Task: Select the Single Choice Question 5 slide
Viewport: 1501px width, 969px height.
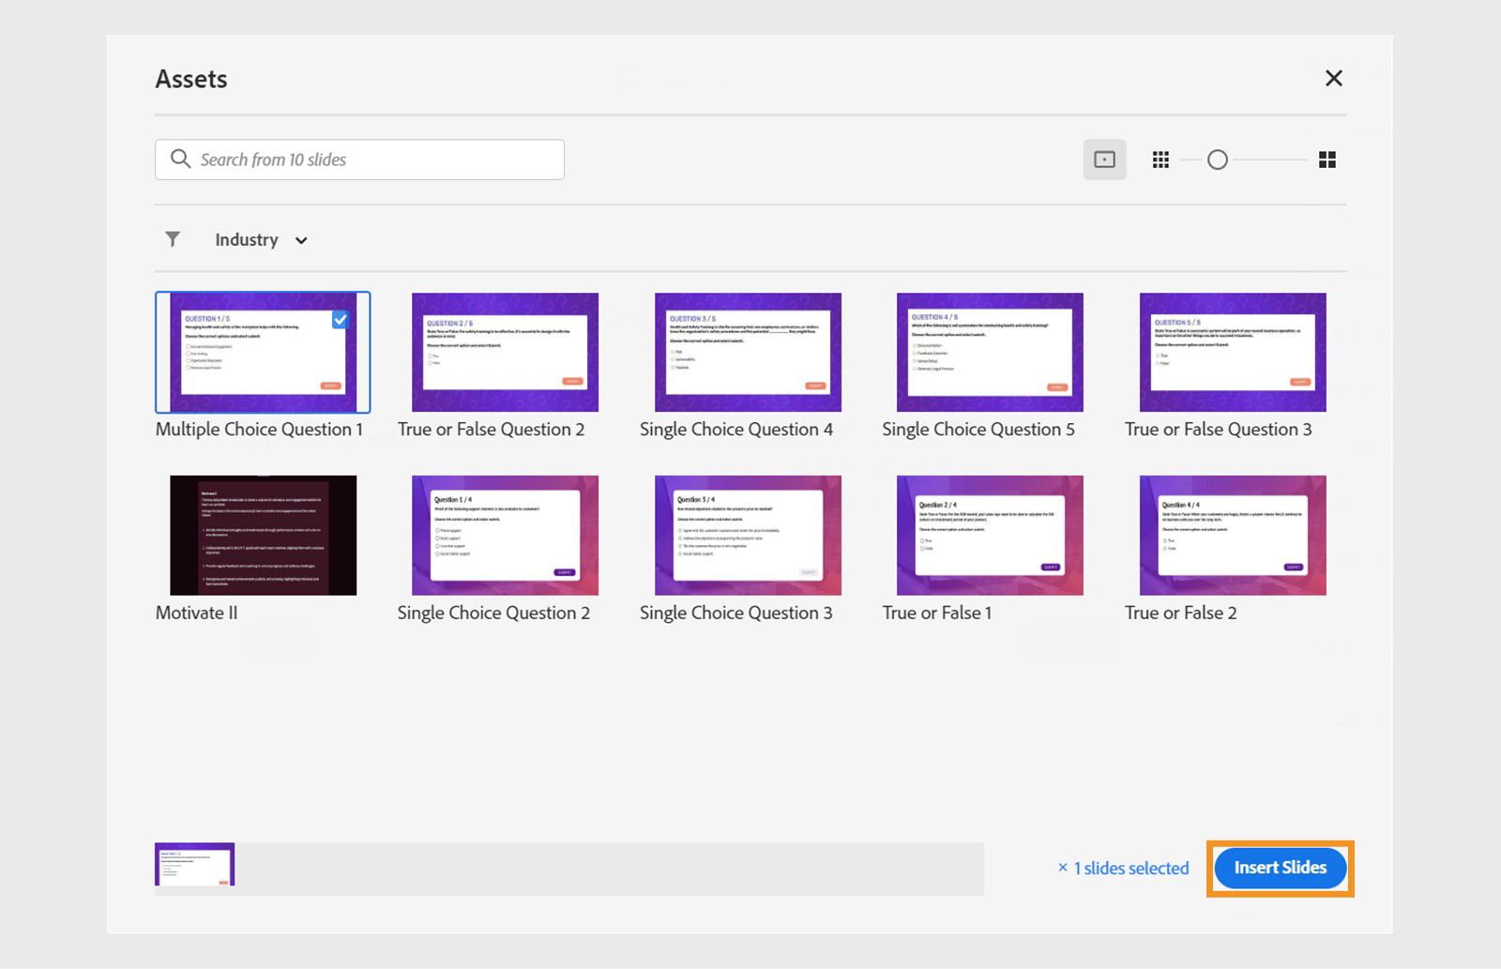Action: pos(988,352)
